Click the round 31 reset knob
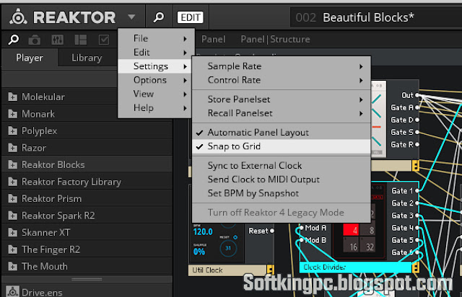Viewport: 462px width, 297px height. (x=228, y=248)
